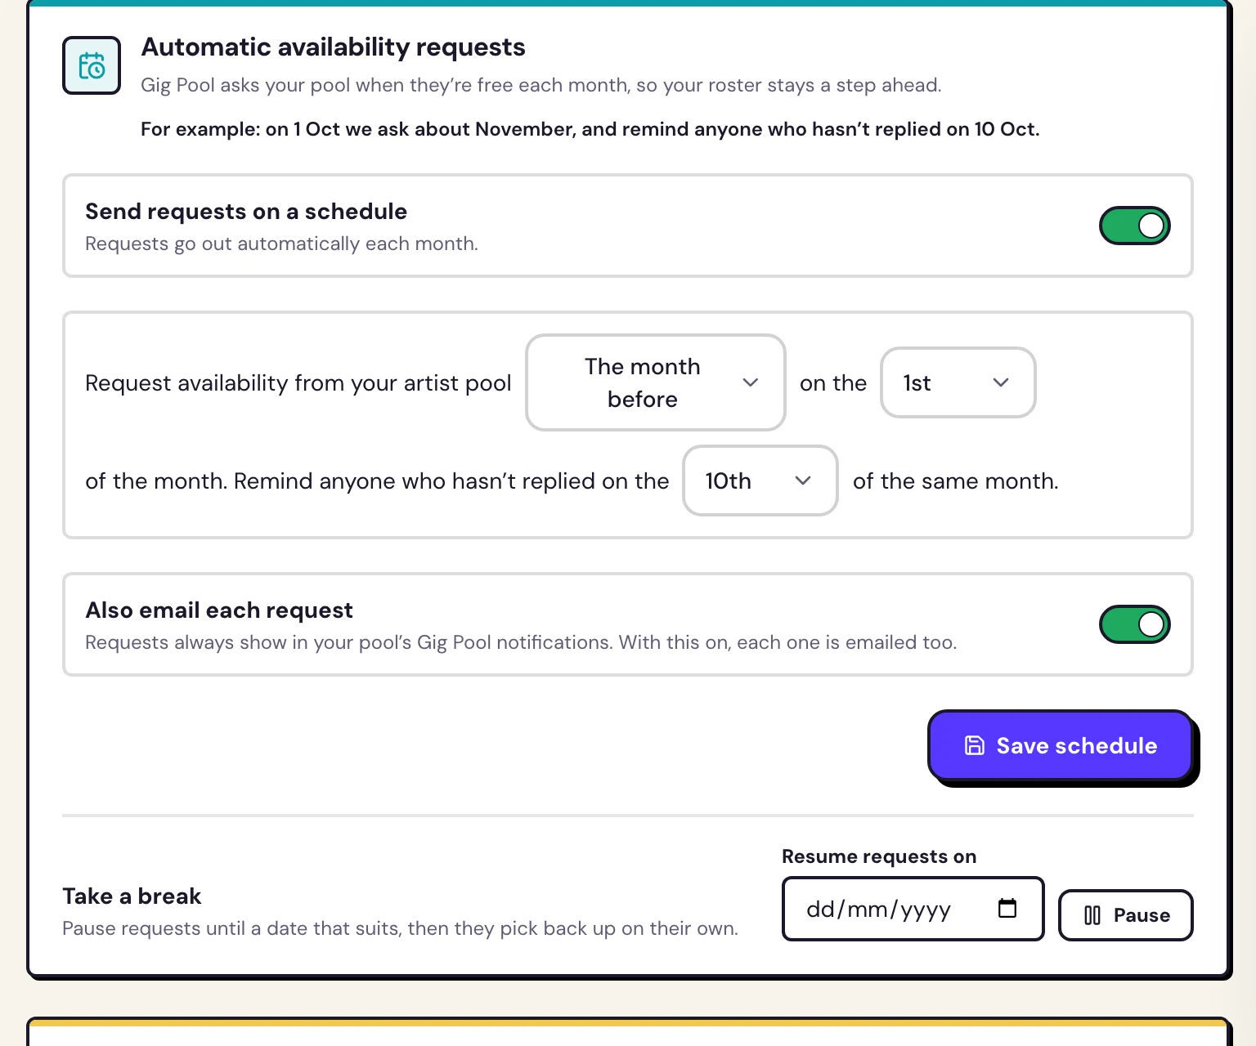Image resolution: width=1256 pixels, height=1046 pixels.
Task: Click the 'Also email each request' title
Action: [x=219, y=610]
